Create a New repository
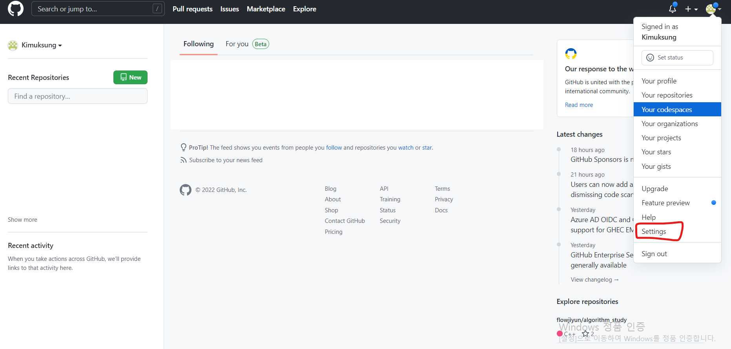The image size is (731, 349). click(130, 77)
